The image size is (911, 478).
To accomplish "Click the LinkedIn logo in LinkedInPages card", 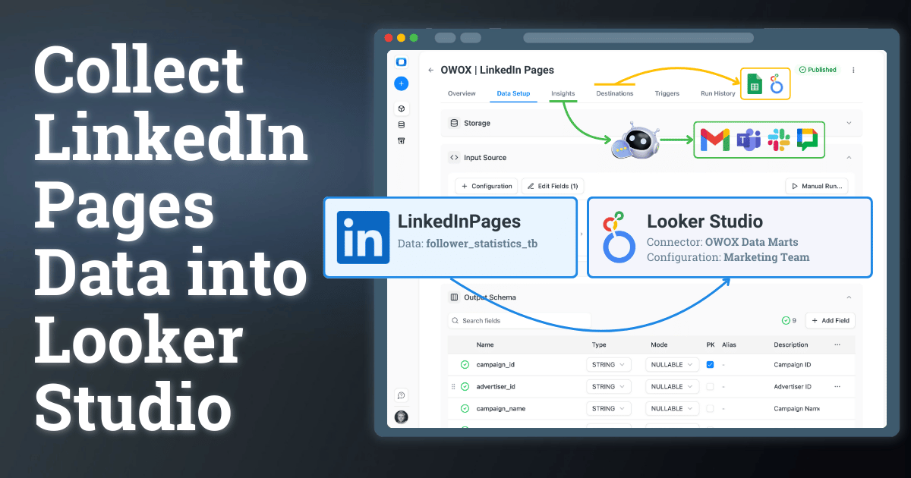I will tap(364, 237).
